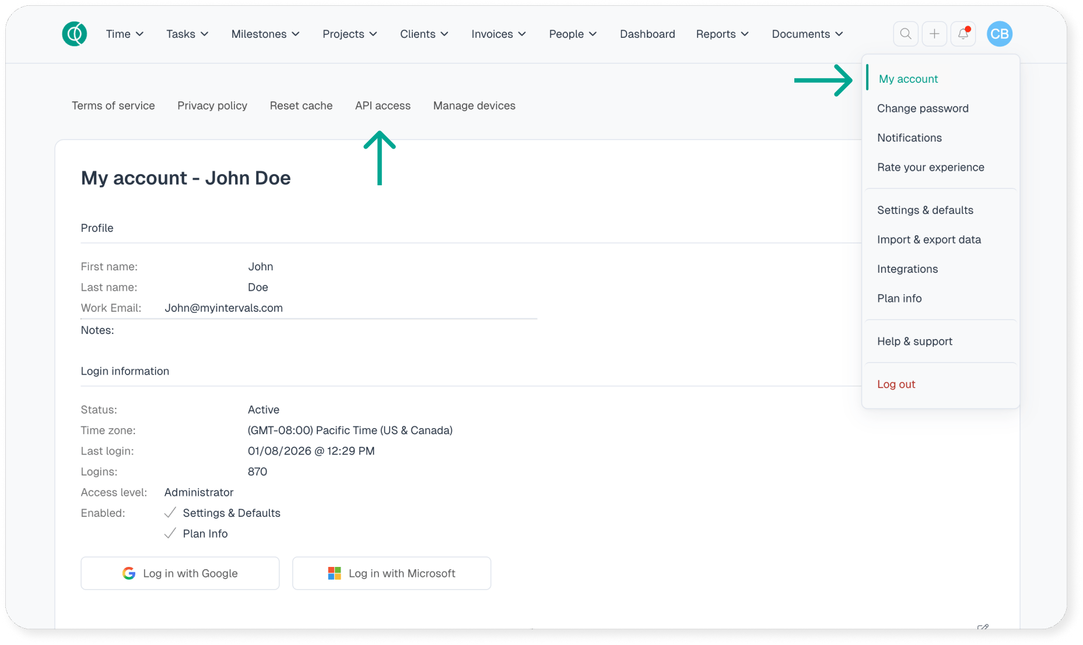Click the plus add icon
This screenshot has width=1083, height=645.
click(934, 34)
